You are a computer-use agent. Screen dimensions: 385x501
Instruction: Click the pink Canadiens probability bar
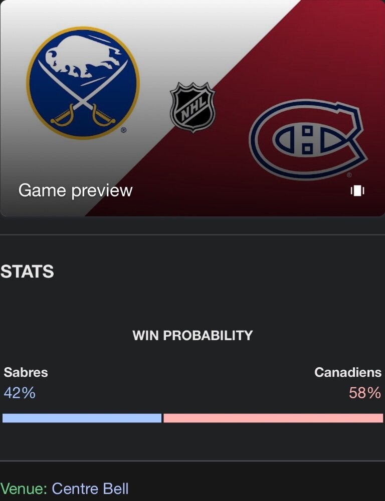pyautogui.click(x=273, y=418)
